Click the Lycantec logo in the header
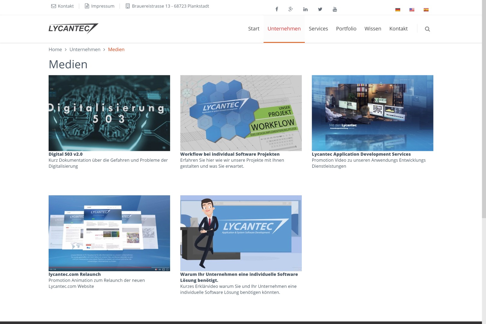This screenshot has width=486, height=324. [73, 28]
